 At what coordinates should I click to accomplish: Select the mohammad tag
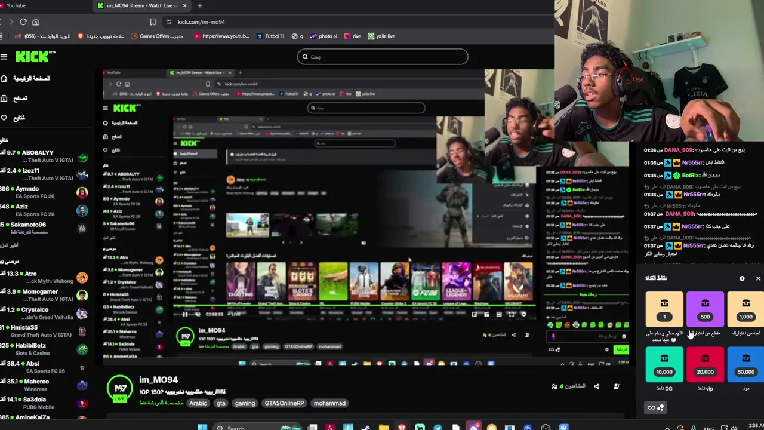[x=329, y=403]
